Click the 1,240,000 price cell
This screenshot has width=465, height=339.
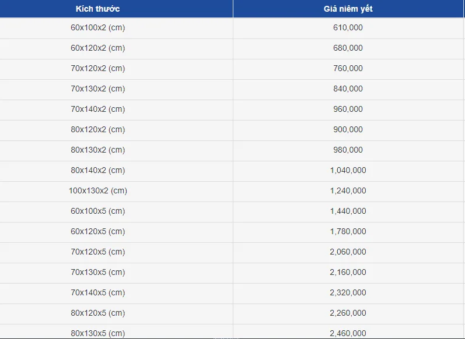(x=348, y=190)
